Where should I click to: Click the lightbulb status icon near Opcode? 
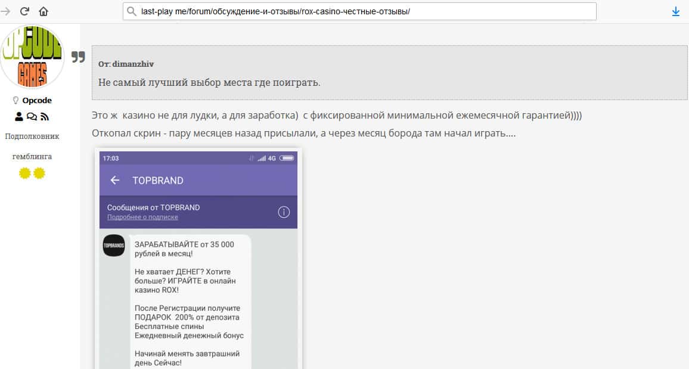16,101
